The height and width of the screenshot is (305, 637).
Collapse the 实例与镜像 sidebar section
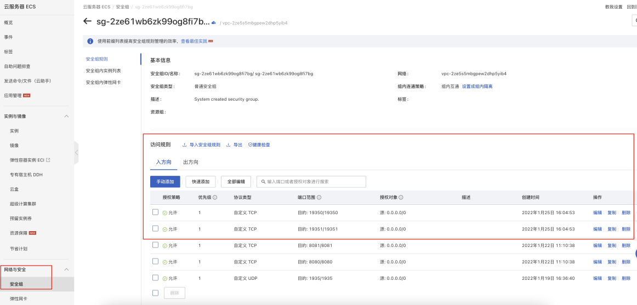tap(67, 117)
